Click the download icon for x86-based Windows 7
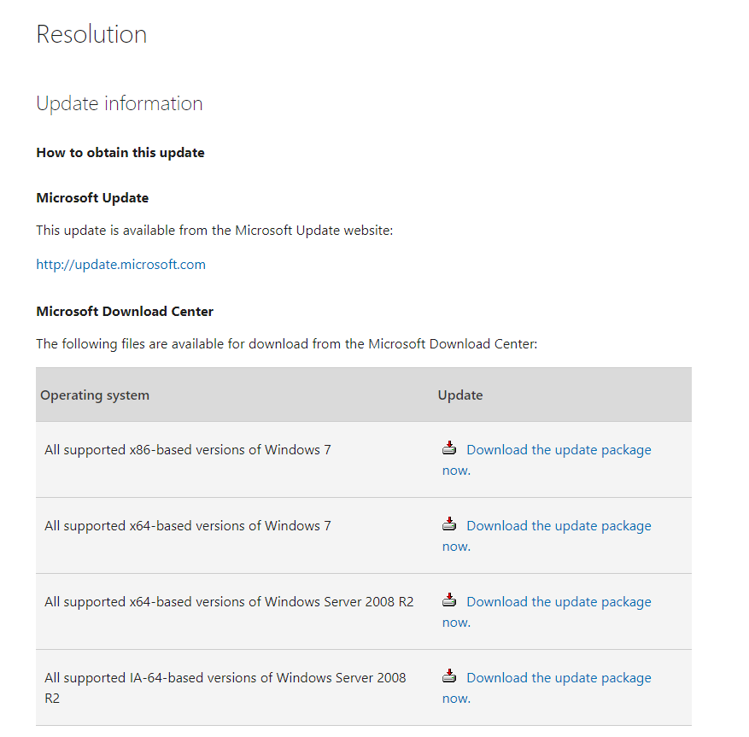Viewport: 749px width, 737px height. point(449,448)
